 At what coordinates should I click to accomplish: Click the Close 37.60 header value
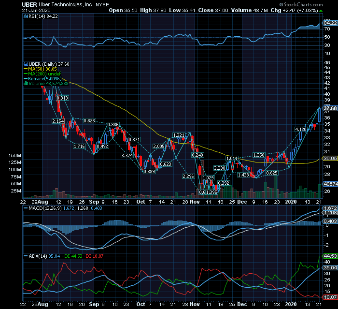[213, 10]
